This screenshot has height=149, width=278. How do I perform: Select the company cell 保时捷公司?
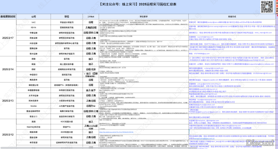point(33,85)
